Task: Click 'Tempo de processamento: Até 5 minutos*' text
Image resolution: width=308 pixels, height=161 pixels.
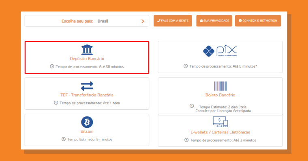Action: pos(223,66)
